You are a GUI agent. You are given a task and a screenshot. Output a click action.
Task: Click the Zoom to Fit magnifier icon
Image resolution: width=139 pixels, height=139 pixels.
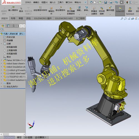tap(122, 19)
